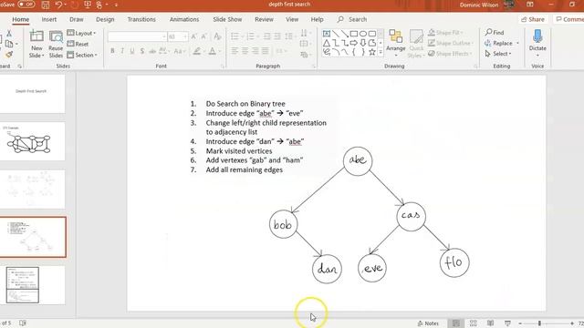Click the Find button
This screenshot has width=584, height=328.
[495, 33]
